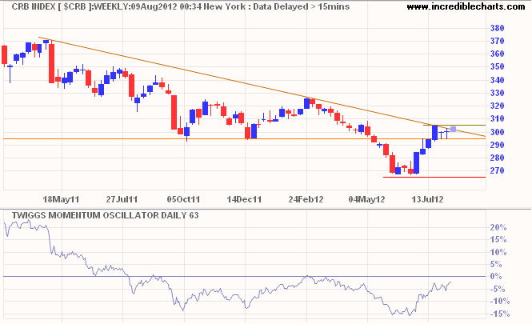This screenshot has width=532, height=324.
Task: Click the 300 price axis value
Action: (497, 132)
